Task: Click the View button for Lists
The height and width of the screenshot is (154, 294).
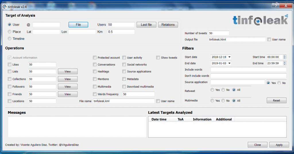Action: (68, 72)
